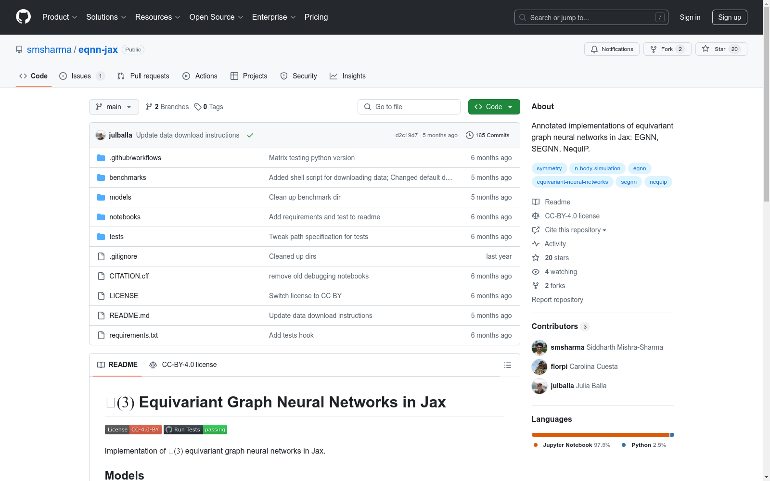Open the main branch dropdown
Image resolution: width=770 pixels, height=481 pixels.
[114, 107]
